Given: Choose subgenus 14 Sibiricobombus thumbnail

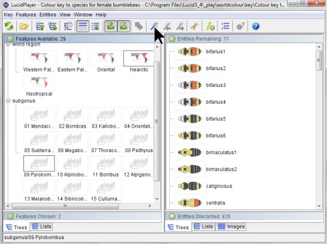Looking at the screenshot, I should (x=72, y=187).
